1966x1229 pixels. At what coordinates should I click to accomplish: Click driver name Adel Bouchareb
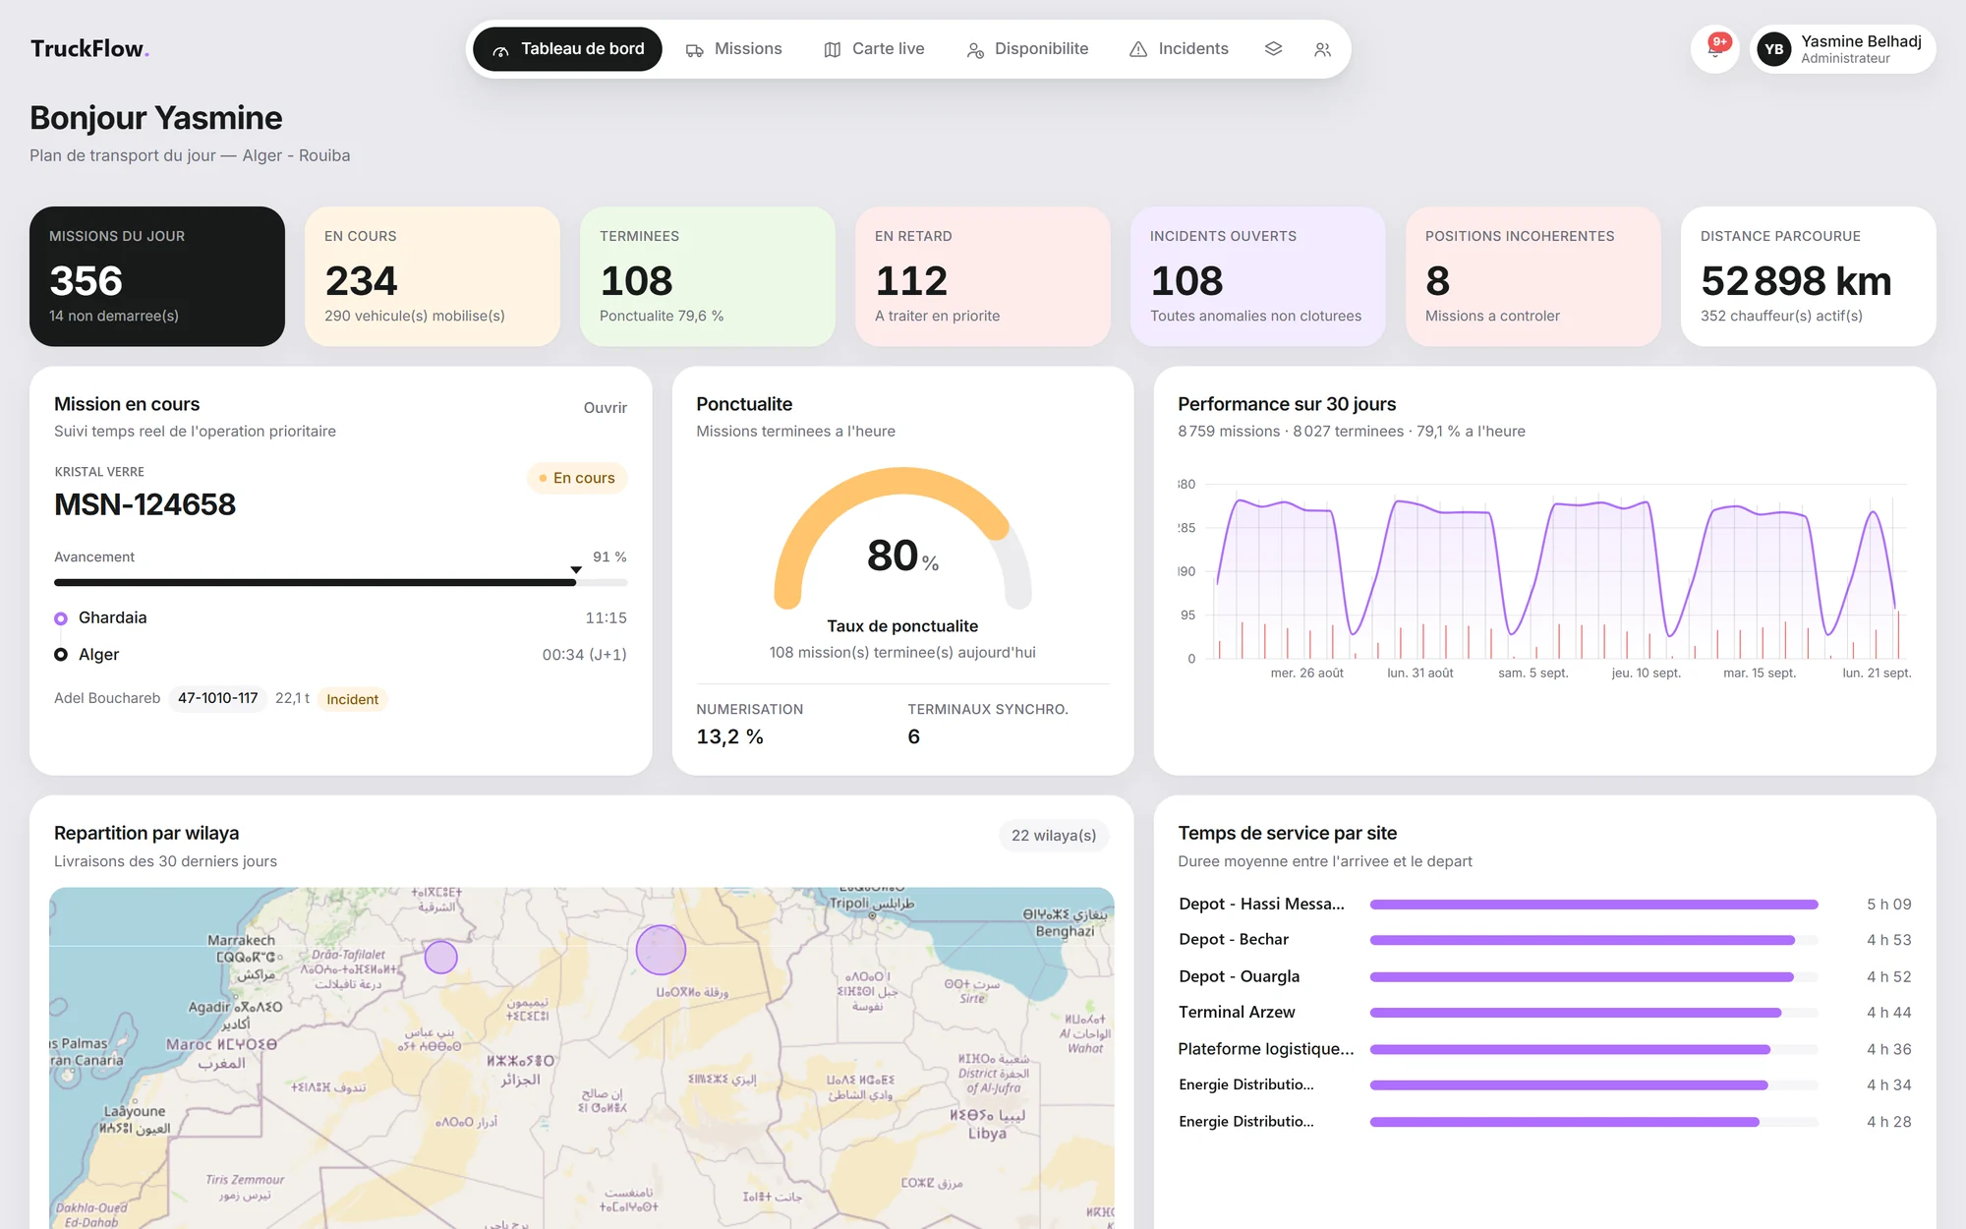(x=107, y=698)
